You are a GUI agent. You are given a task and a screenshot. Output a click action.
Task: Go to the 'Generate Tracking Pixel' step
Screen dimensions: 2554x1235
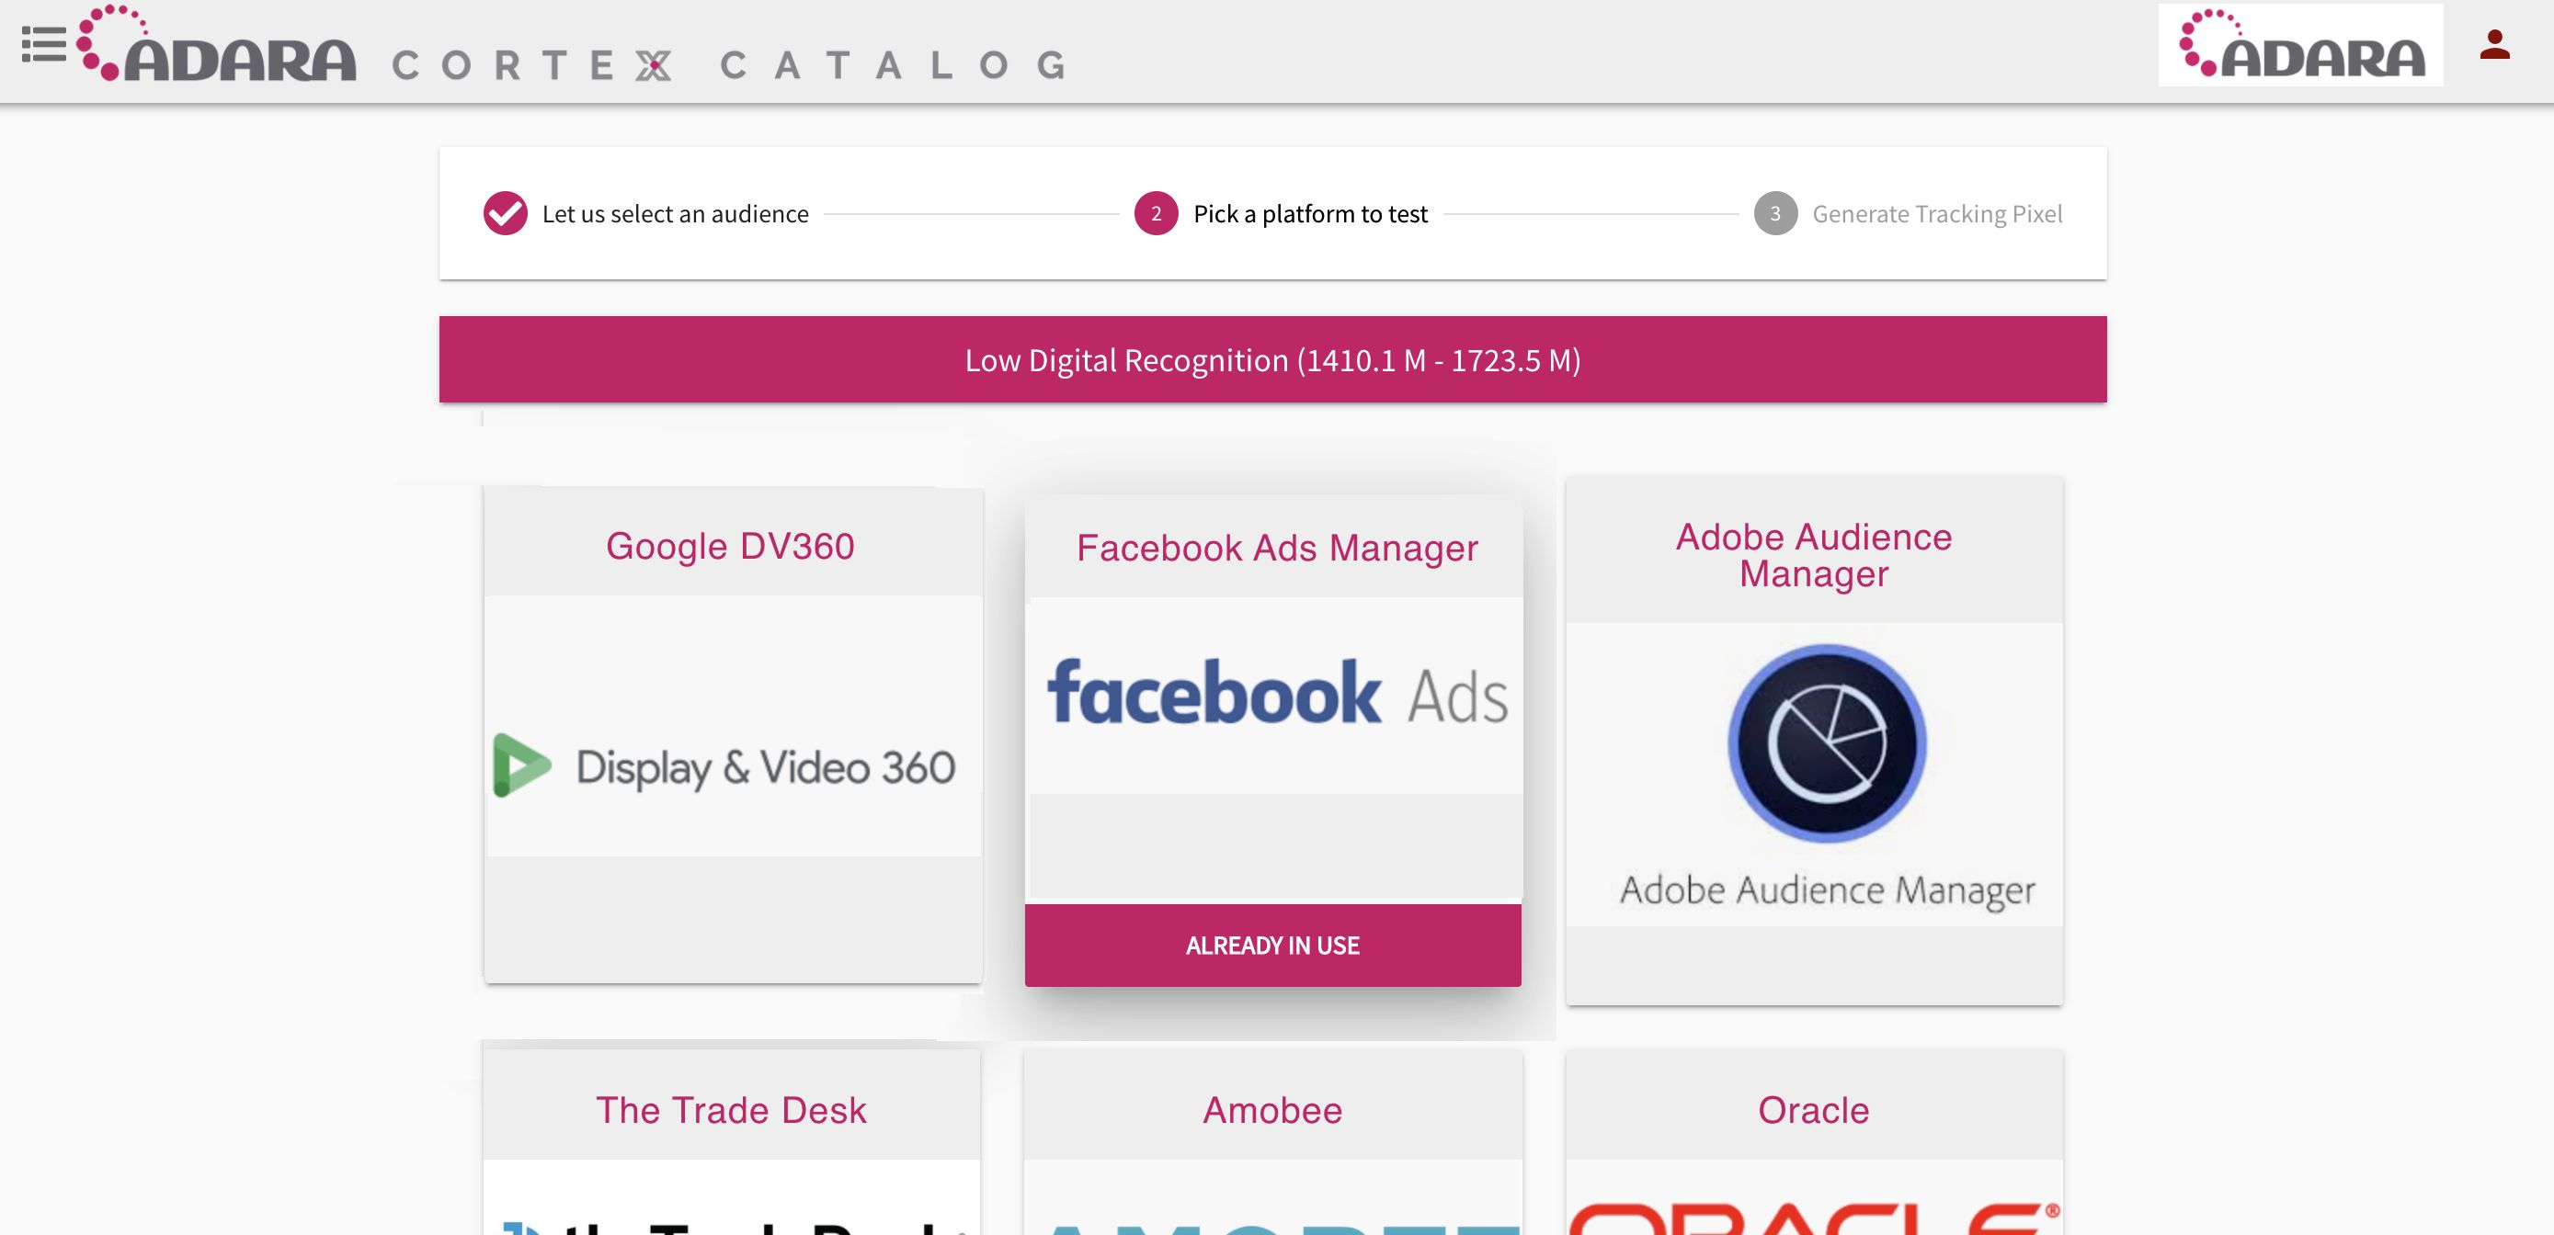[1936, 214]
